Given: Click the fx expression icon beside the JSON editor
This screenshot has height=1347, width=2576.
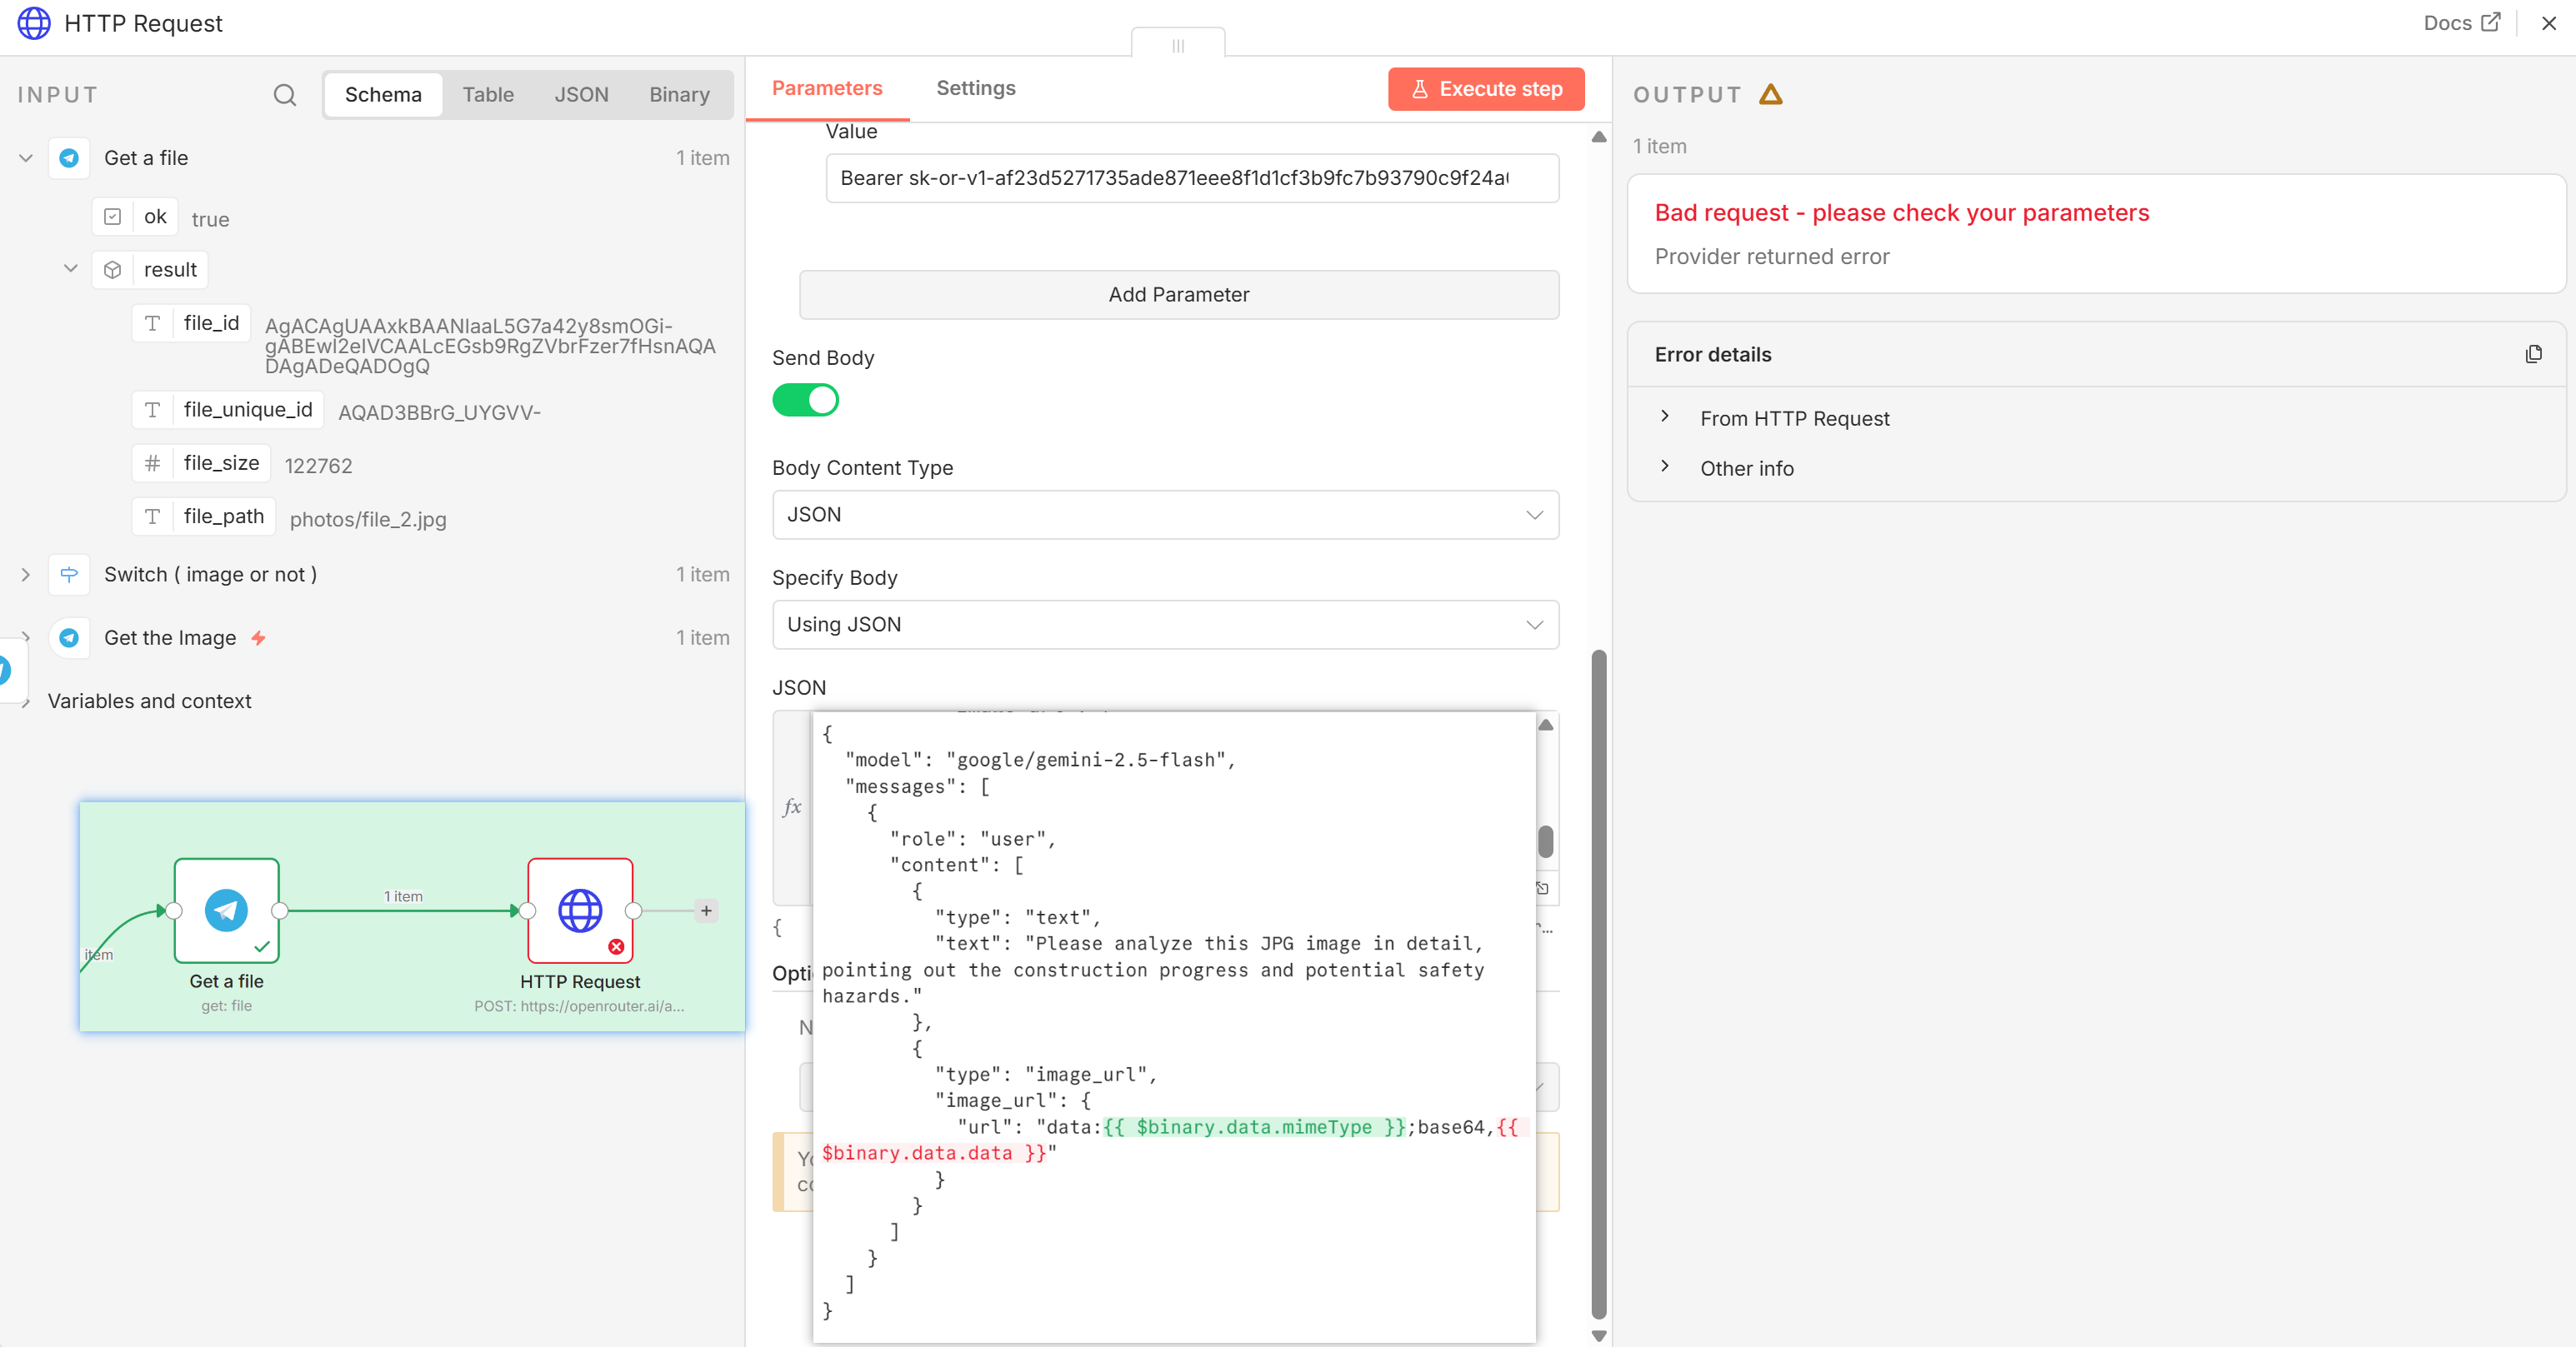Looking at the screenshot, I should [792, 807].
